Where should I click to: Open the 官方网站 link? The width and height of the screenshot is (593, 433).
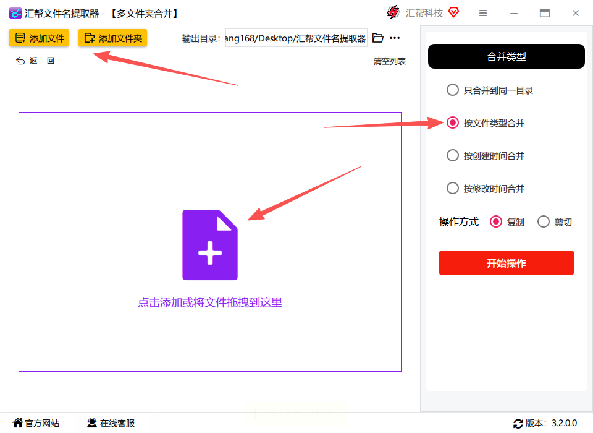pos(36,422)
